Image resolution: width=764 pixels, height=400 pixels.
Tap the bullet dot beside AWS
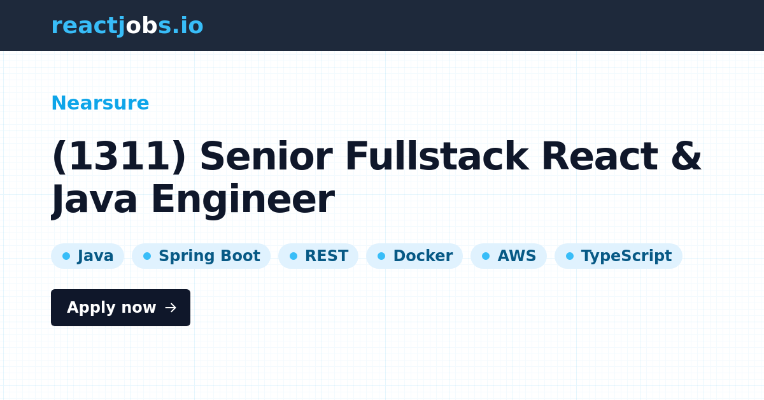pos(486,256)
